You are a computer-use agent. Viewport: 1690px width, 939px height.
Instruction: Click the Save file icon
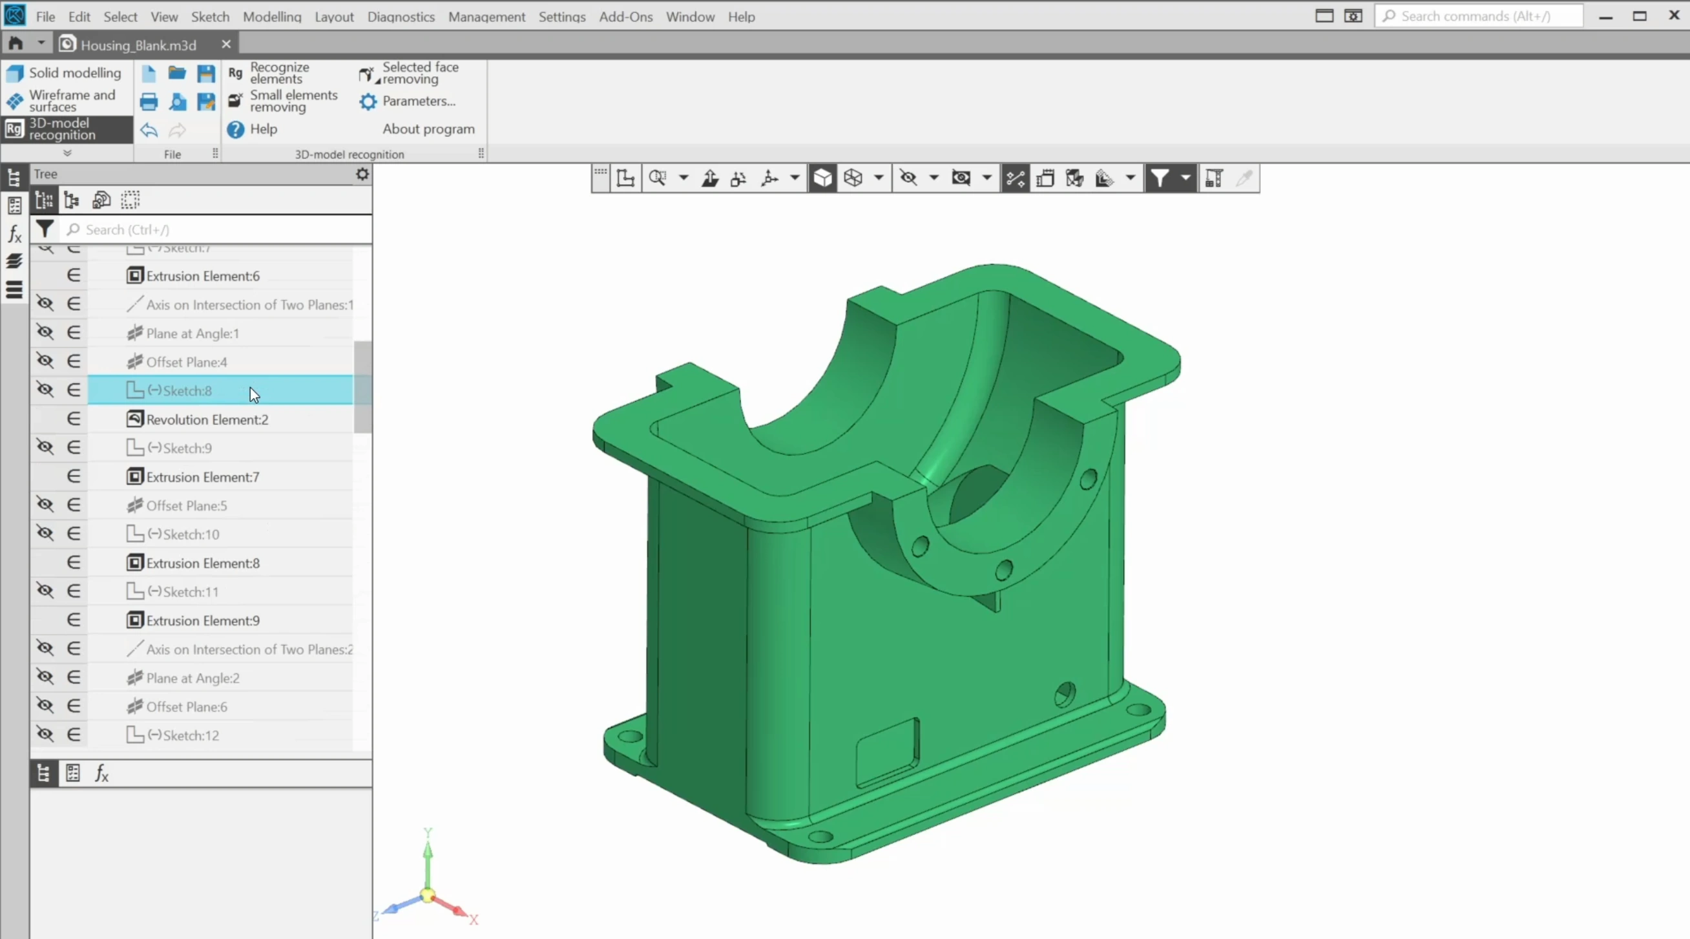click(206, 73)
